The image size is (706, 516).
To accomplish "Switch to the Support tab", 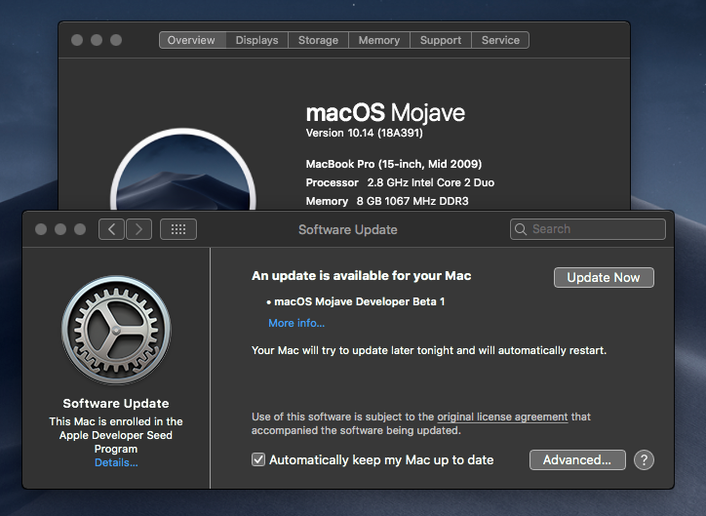I will click(441, 40).
